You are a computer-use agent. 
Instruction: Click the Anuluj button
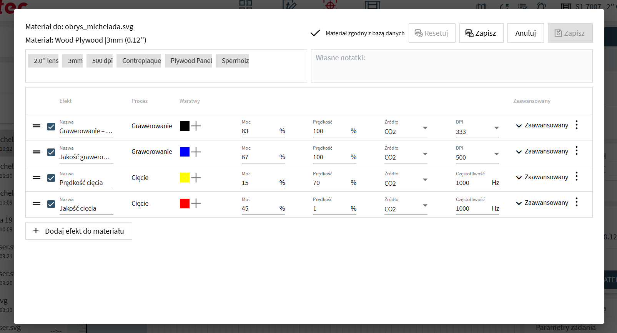525,33
